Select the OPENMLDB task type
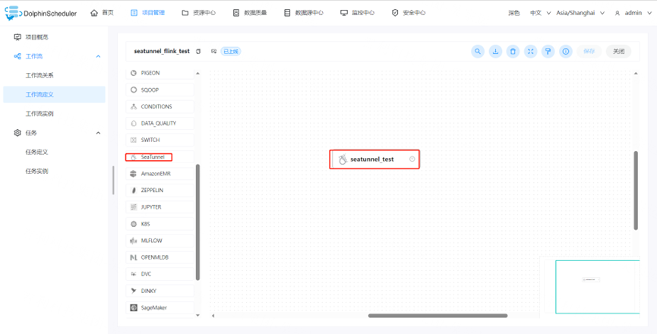 point(160,257)
